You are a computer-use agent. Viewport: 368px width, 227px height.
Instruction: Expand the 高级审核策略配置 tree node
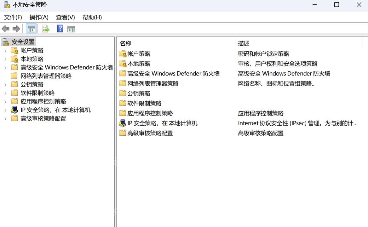coord(5,119)
